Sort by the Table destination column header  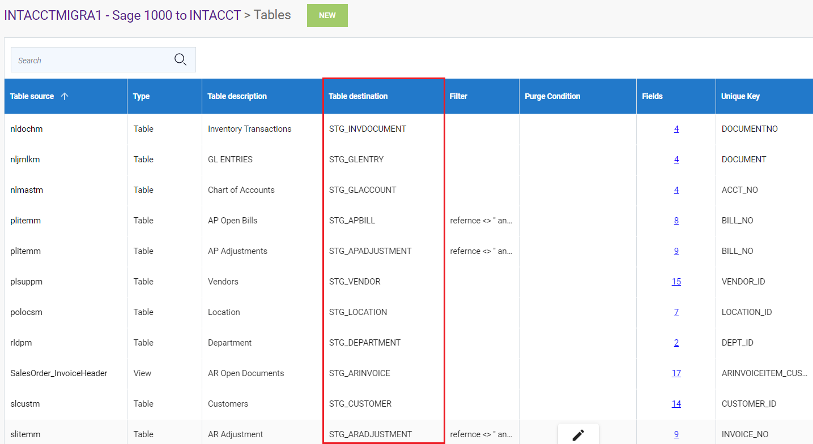point(358,96)
